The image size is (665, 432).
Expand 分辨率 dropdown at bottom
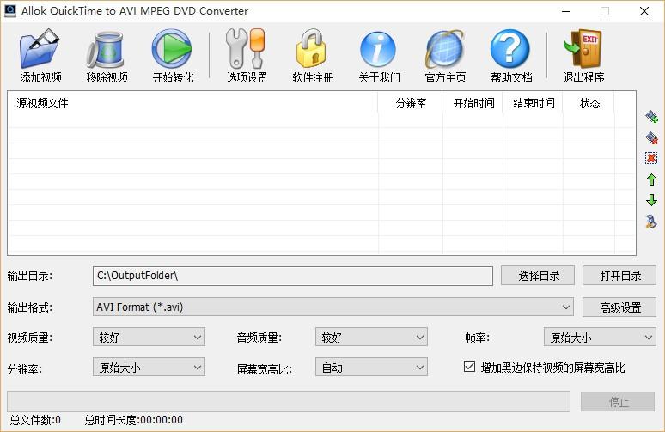(x=149, y=367)
